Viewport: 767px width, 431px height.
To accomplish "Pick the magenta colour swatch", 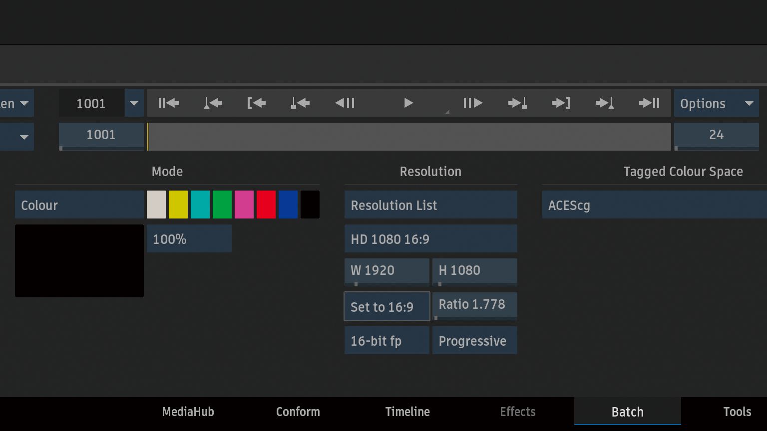I will pyautogui.click(x=244, y=205).
